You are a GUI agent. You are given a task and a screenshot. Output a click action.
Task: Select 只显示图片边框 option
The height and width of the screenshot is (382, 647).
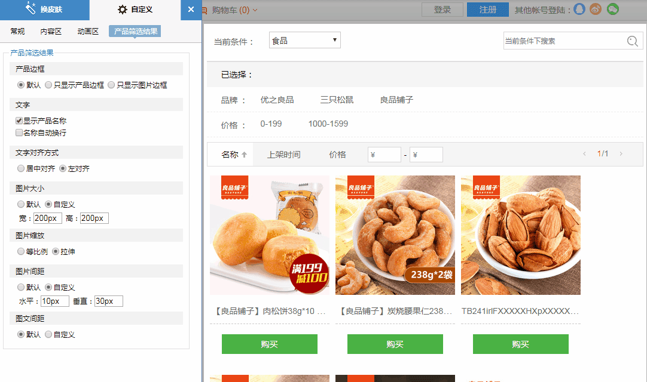click(111, 85)
